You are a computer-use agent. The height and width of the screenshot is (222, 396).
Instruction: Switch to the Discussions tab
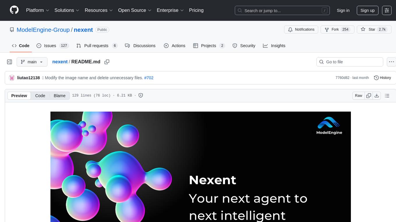coord(140,46)
